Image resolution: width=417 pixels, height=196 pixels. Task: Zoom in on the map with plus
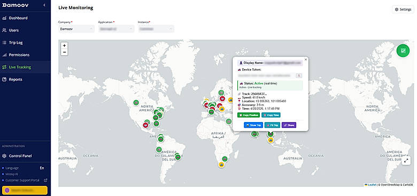[64, 46]
